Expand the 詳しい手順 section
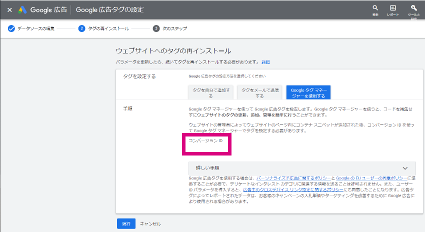Screen dimensions: 425x232 pyautogui.click(x=302, y=168)
